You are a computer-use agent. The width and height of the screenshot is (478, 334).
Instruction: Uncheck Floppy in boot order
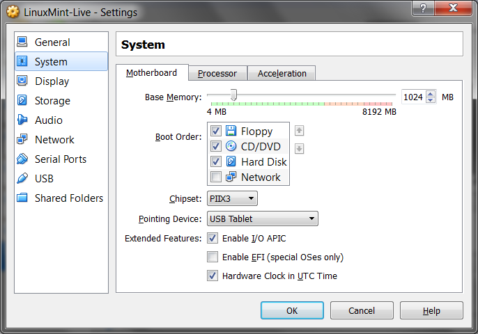pyautogui.click(x=216, y=131)
